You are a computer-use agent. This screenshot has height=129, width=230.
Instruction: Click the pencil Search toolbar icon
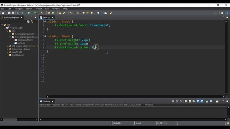(64, 13)
